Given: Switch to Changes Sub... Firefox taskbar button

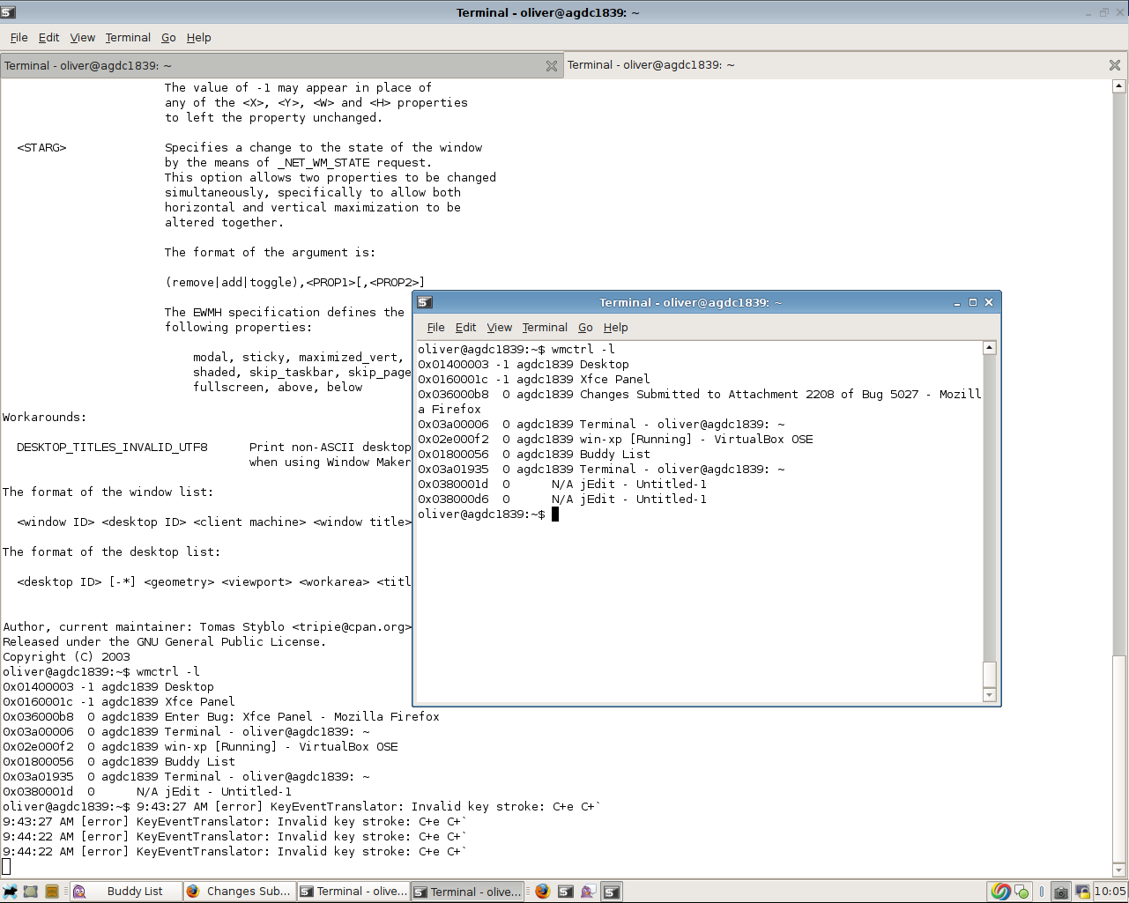Looking at the screenshot, I should coord(238,892).
